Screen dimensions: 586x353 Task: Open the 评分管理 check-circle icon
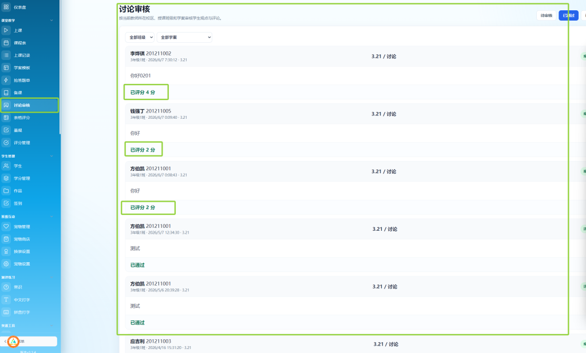[x=6, y=143]
